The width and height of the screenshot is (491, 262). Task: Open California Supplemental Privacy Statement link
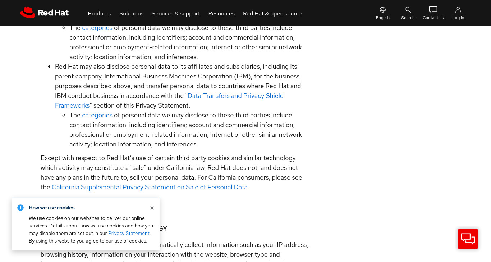pos(150,187)
